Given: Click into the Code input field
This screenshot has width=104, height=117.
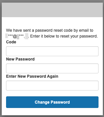Looking at the screenshot, I should click(x=52, y=51).
